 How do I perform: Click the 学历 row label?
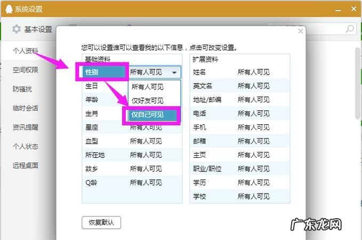199,182
